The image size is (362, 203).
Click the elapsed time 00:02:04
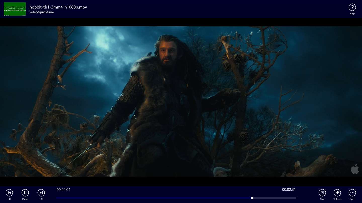pyautogui.click(x=63, y=190)
